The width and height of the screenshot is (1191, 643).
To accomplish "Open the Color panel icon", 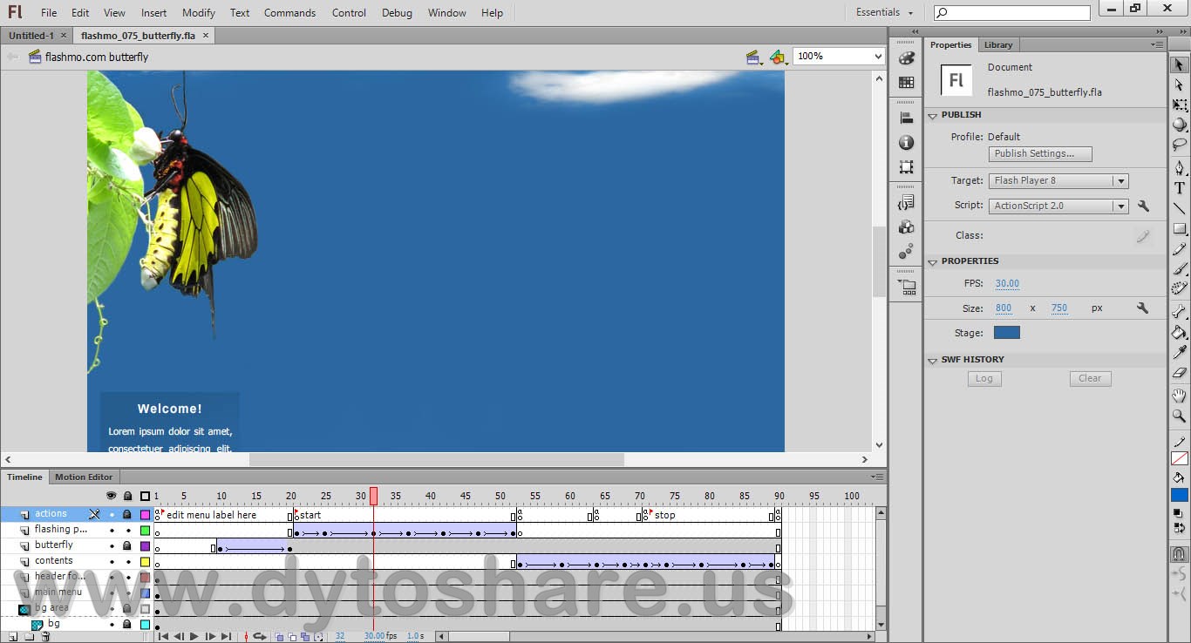I will pos(907,58).
